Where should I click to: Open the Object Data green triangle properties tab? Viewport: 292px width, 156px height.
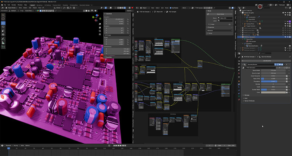[239, 96]
